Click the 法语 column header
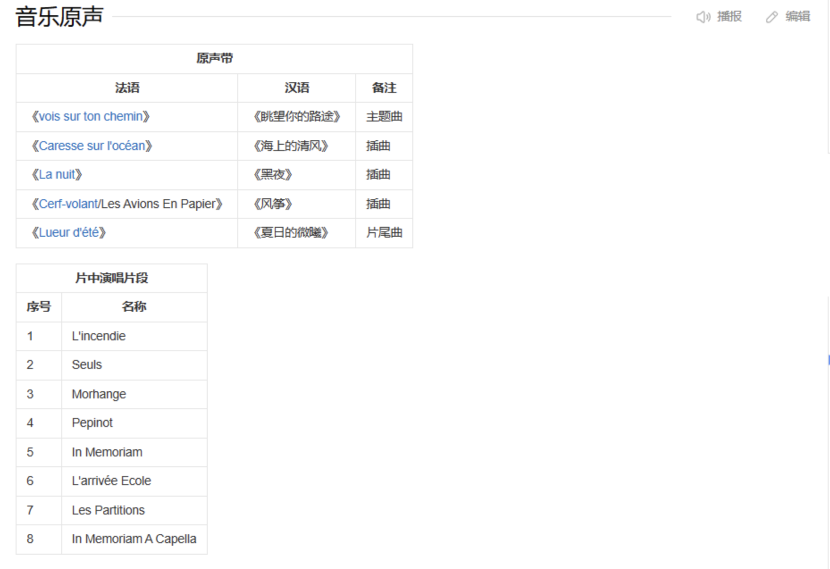 pyautogui.click(x=127, y=88)
